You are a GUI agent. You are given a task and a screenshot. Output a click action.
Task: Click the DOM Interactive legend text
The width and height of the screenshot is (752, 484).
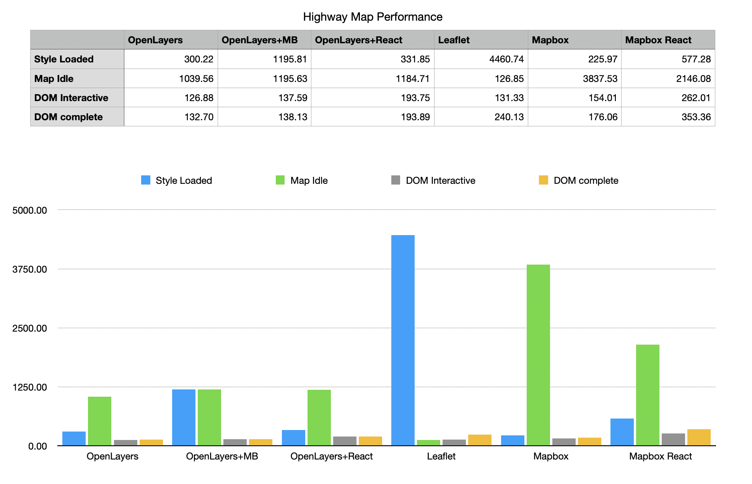(x=440, y=180)
